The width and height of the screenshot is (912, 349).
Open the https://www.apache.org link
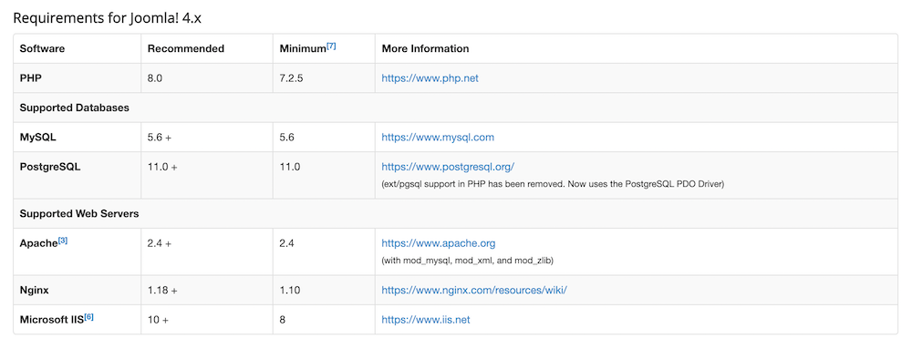click(x=438, y=243)
